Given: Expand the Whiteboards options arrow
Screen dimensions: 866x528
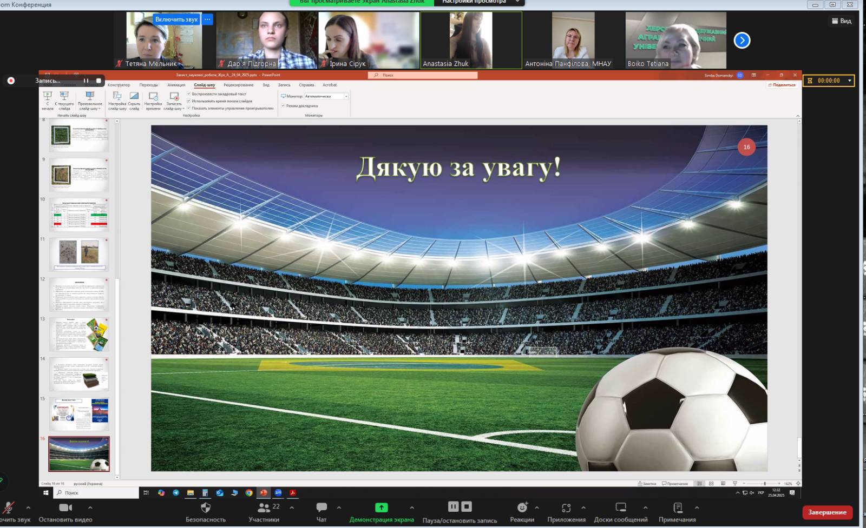Looking at the screenshot, I should point(645,507).
